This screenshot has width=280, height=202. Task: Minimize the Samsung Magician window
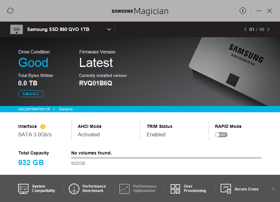point(258,11)
